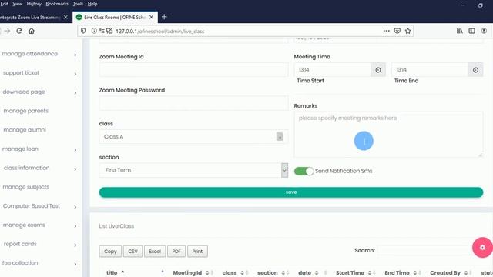The height and width of the screenshot is (277, 493).
Task: Focus the Zoom Meeting Id field
Action: coord(193,70)
